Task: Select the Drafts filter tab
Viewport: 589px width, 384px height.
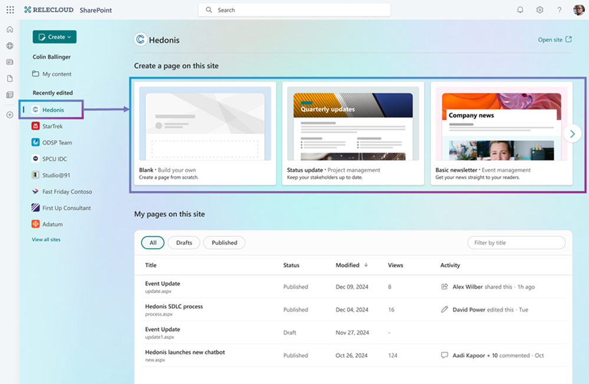Action: point(184,243)
